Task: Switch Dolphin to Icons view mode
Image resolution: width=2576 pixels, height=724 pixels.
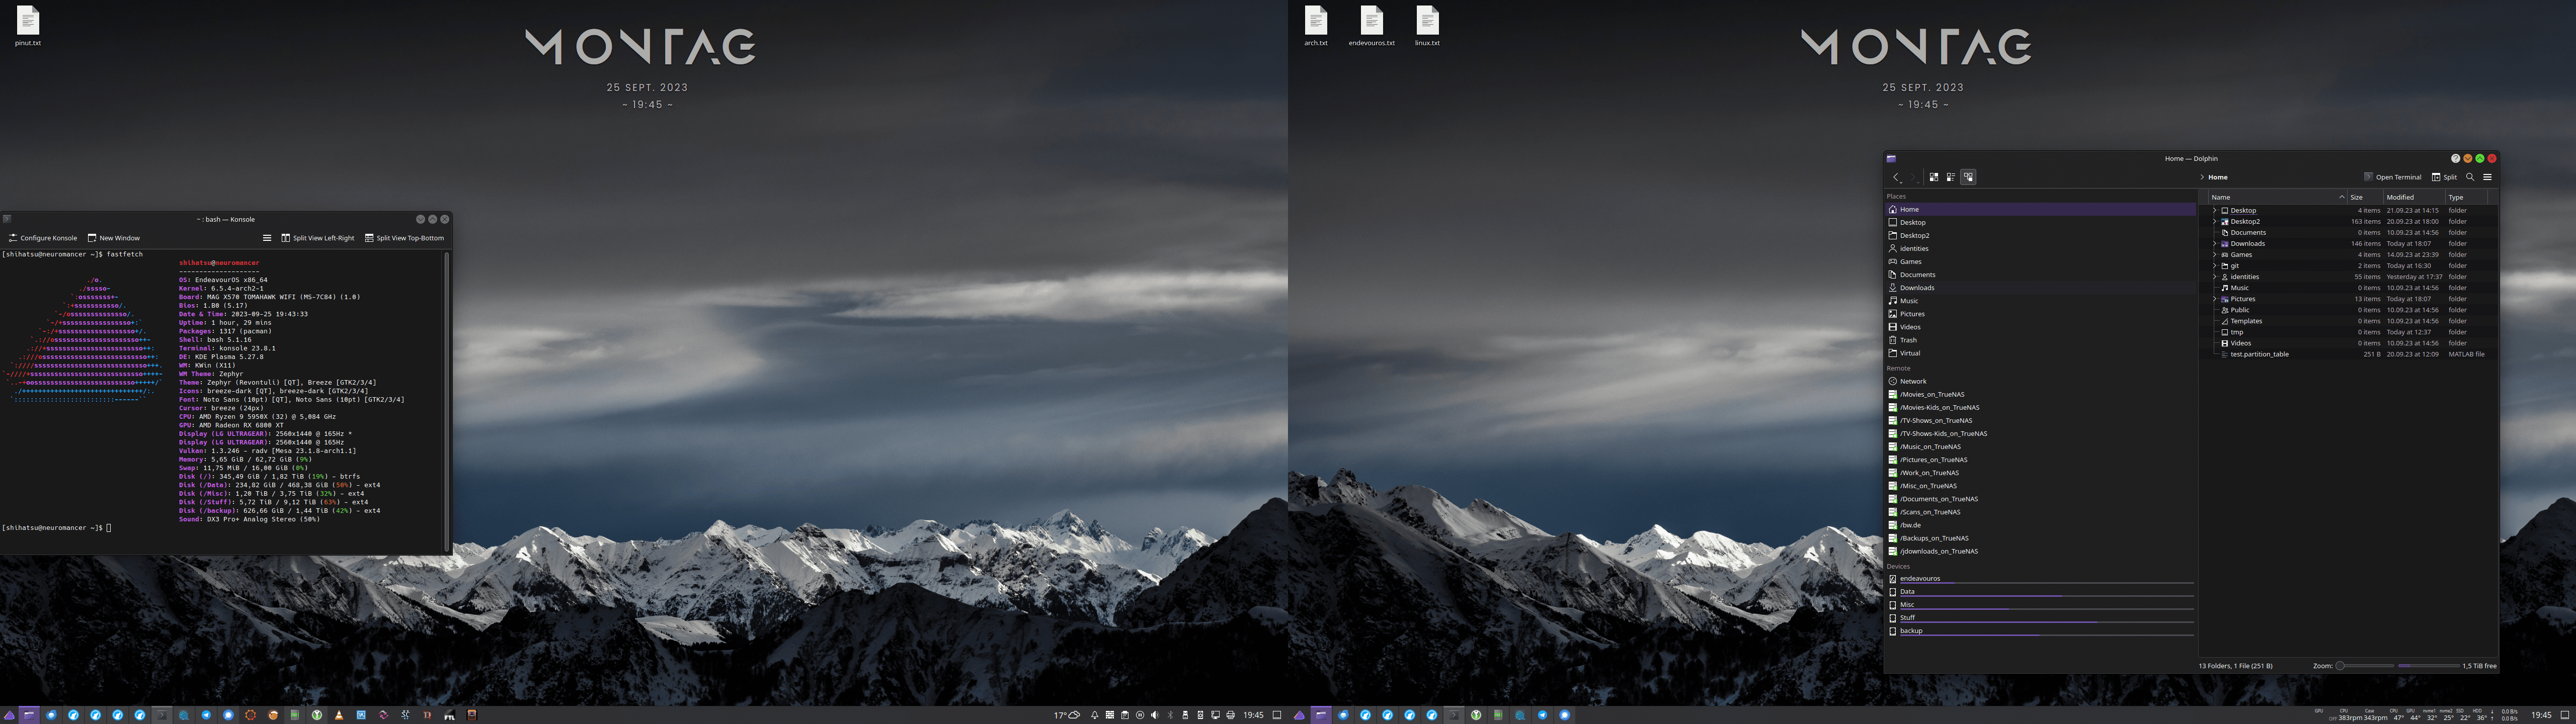Action: (x=1933, y=177)
